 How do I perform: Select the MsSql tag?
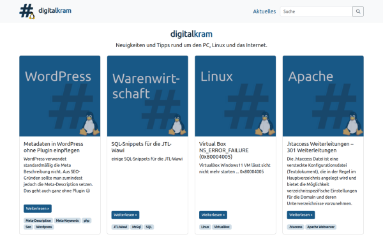[137, 227]
